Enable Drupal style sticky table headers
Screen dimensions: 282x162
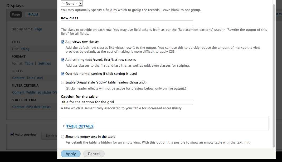pos(63,82)
